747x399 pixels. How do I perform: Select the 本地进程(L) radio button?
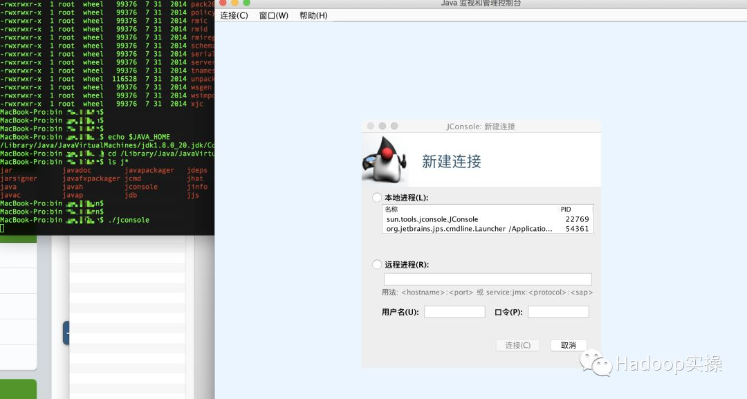pos(377,197)
